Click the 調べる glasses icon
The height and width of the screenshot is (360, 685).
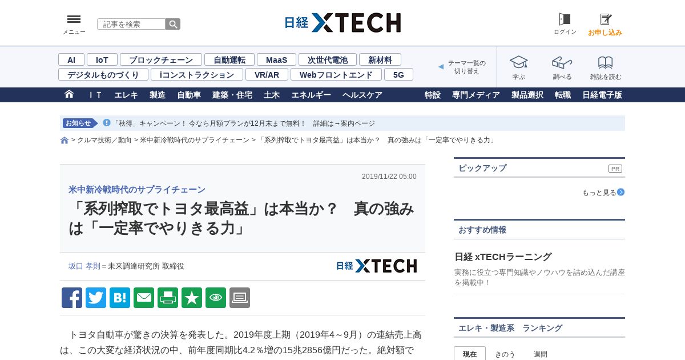(562, 62)
